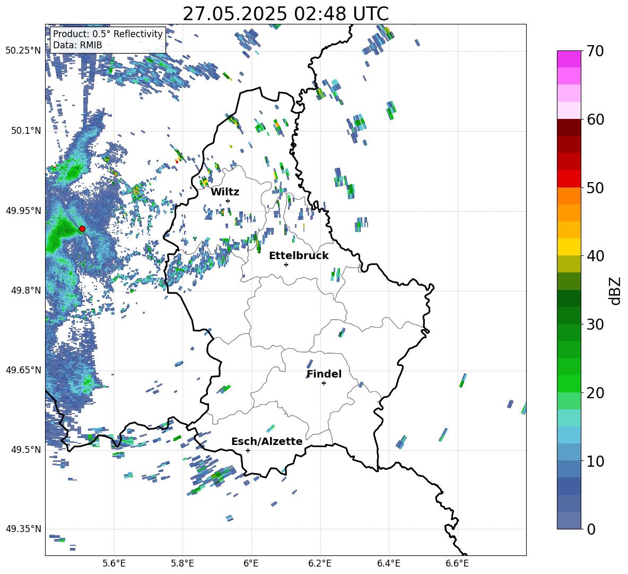
Task: Click the 50.25°N latitude label
Action: click(x=23, y=51)
